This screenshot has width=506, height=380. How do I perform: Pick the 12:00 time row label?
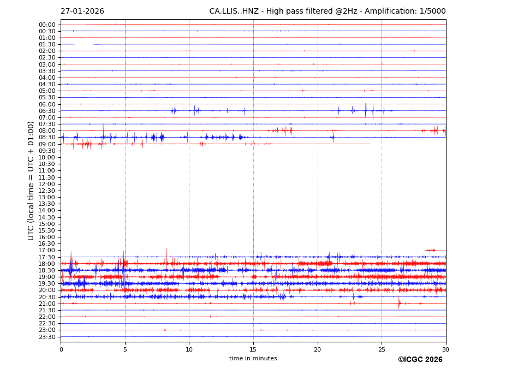[47, 184]
